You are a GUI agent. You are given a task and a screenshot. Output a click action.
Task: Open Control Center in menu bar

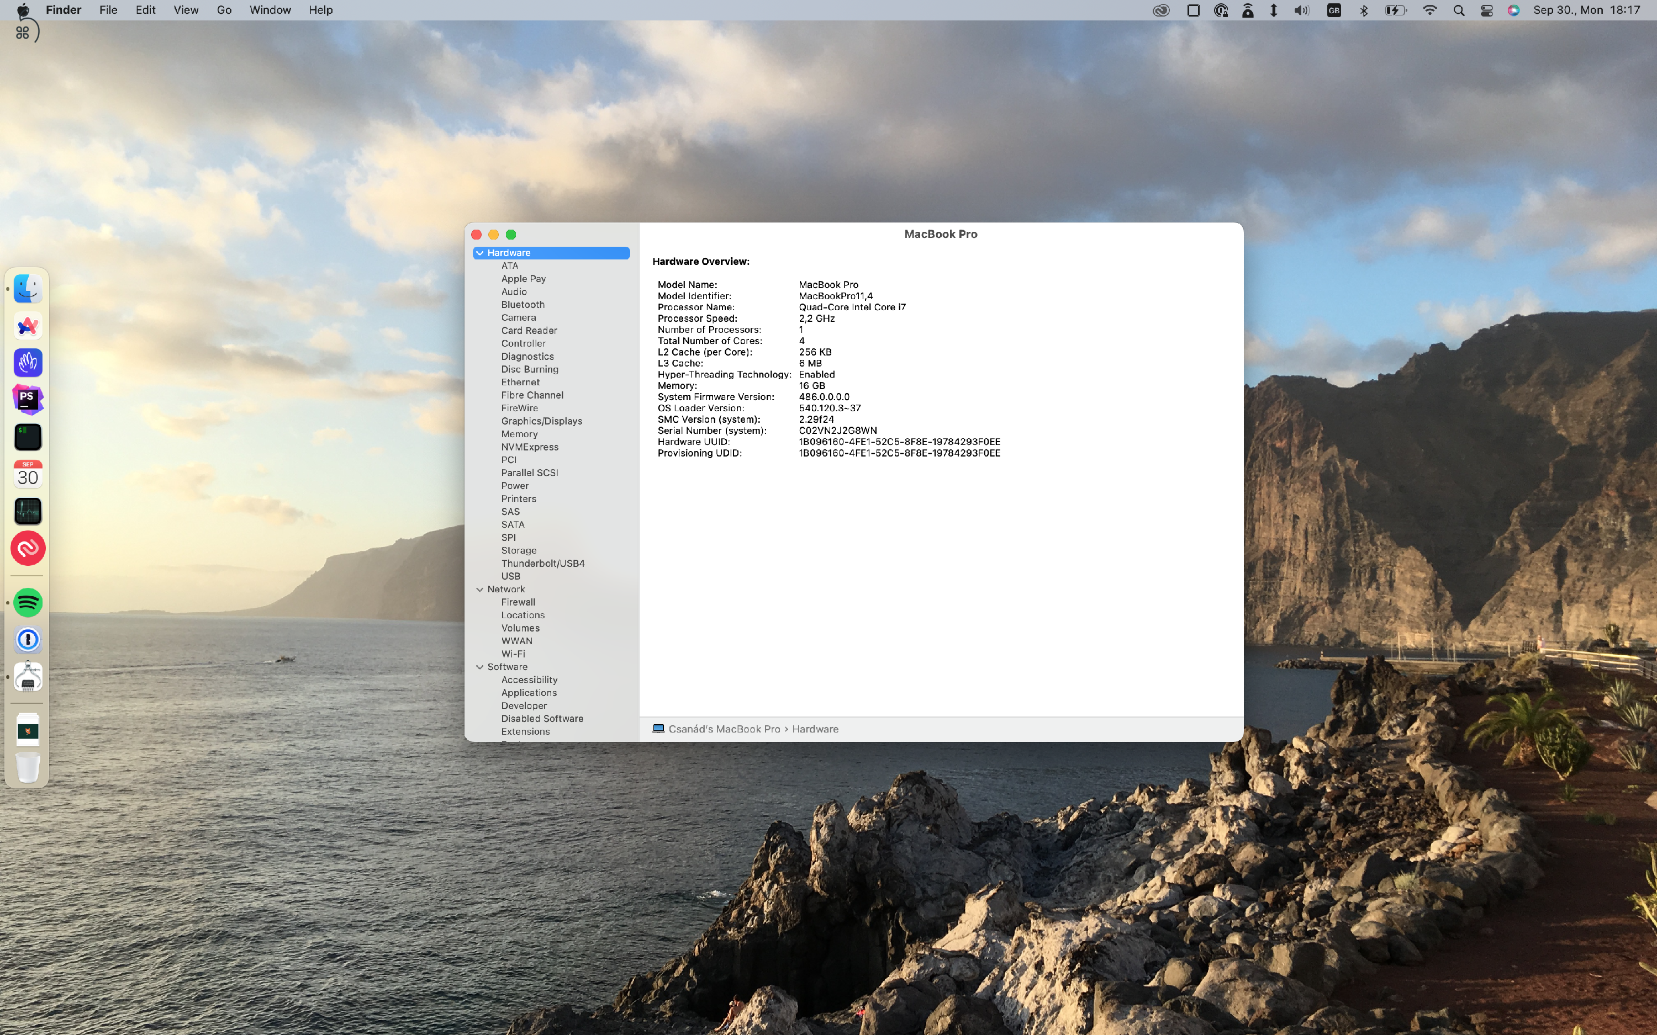tap(1486, 10)
